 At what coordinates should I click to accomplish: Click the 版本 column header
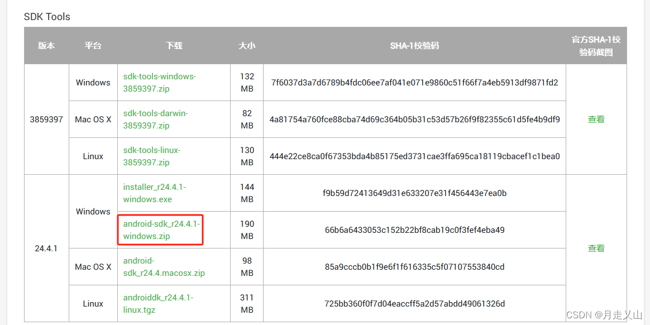[46, 46]
